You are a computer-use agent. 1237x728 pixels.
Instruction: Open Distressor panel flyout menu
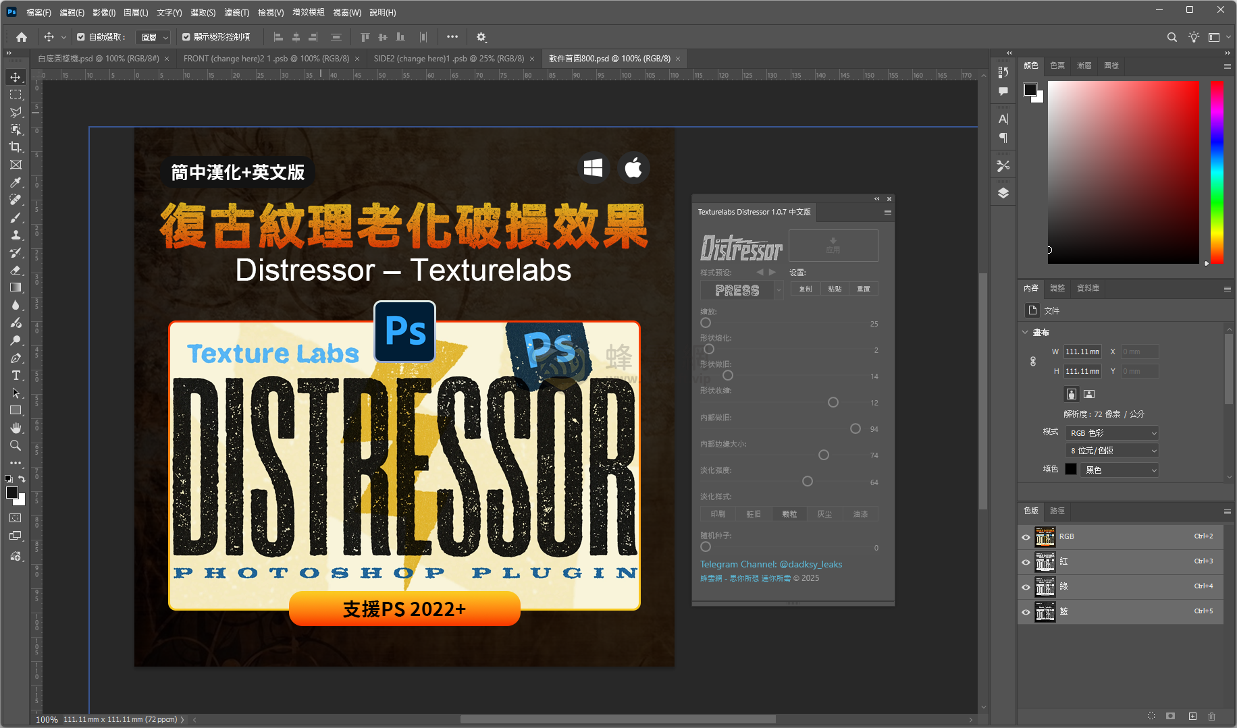(887, 212)
